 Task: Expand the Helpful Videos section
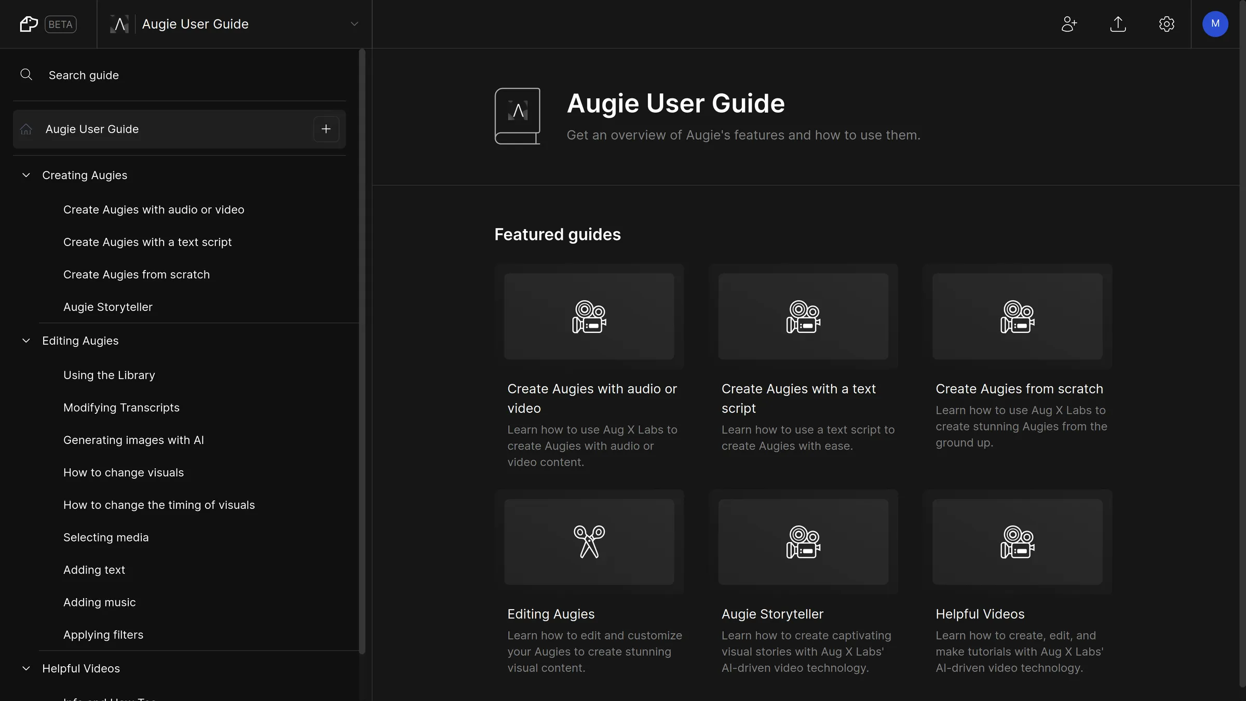click(26, 669)
